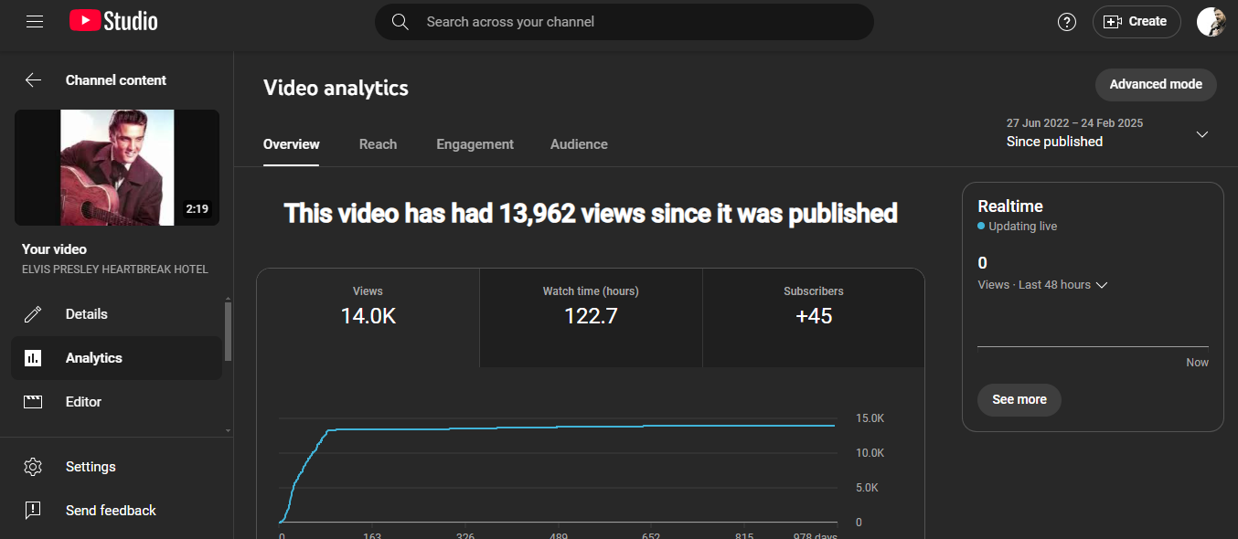Click the 13,962 views headline
The image size is (1238, 539).
point(591,214)
